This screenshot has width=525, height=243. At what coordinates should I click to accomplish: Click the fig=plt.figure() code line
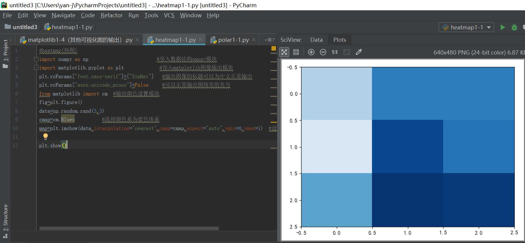tap(60, 102)
